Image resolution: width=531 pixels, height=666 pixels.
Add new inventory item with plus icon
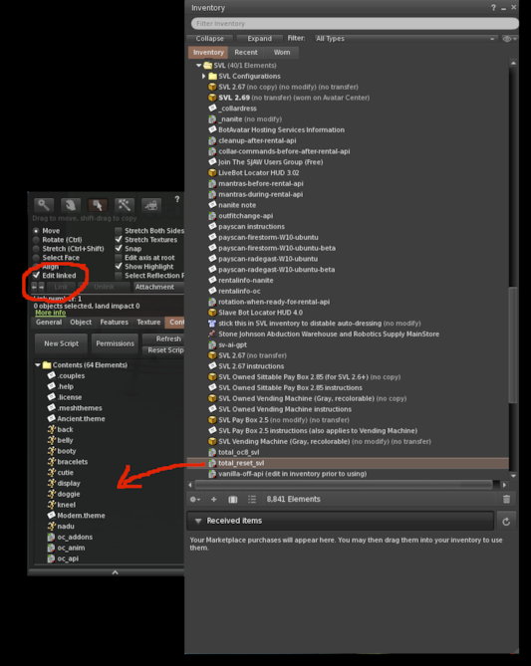pyautogui.click(x=214, y=499)
